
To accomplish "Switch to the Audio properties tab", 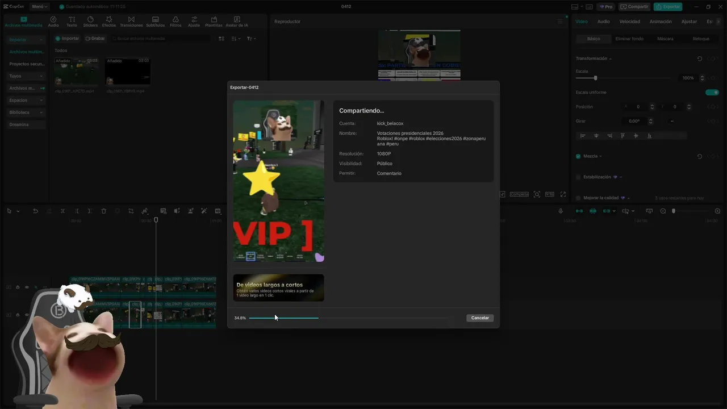I will [603, 22].
